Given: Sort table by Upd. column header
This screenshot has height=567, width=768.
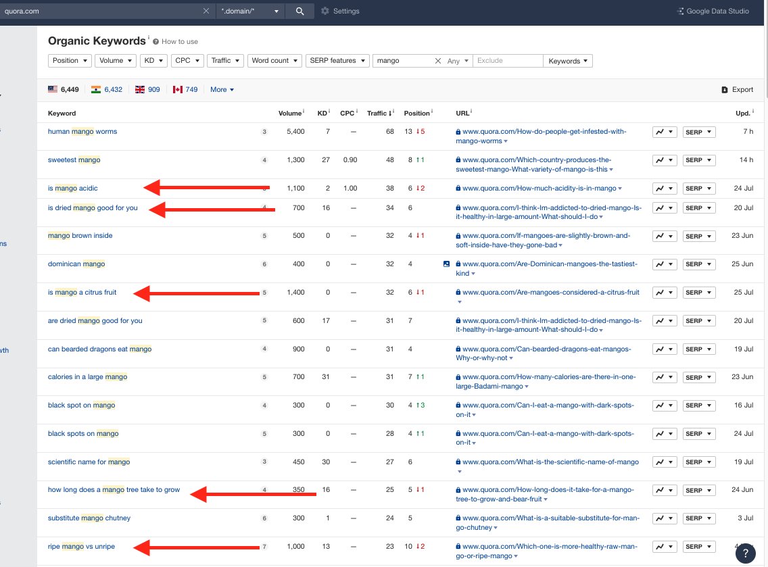Looking at the screenshot, I should pyautogui.click(x=744, y=113).
